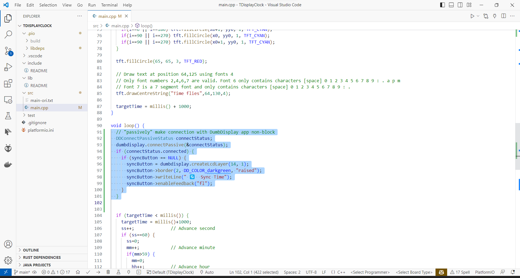Open PlatformIO new terminal icon
The height and width of the screenshot is (278, 520).
pyautogui.click(x=139, y=272)
